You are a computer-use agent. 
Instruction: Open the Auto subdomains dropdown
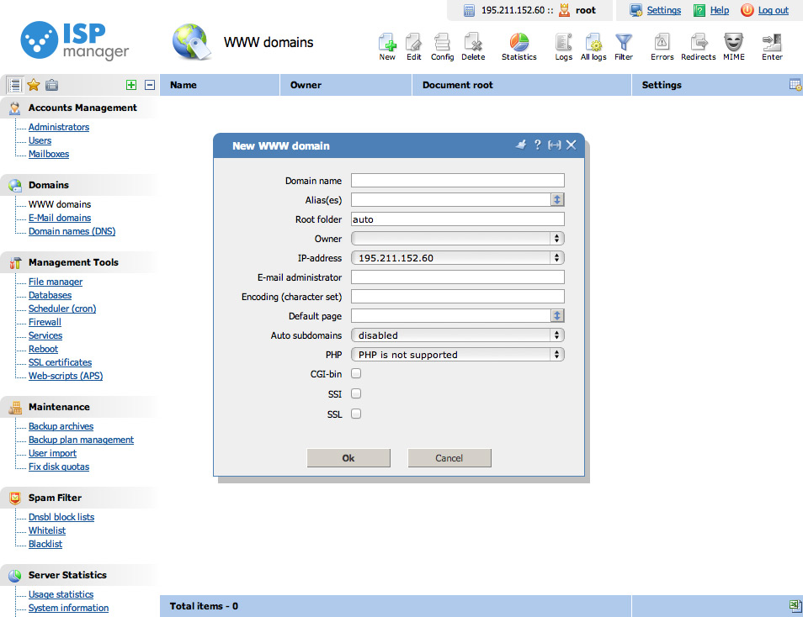pos(457,335)
